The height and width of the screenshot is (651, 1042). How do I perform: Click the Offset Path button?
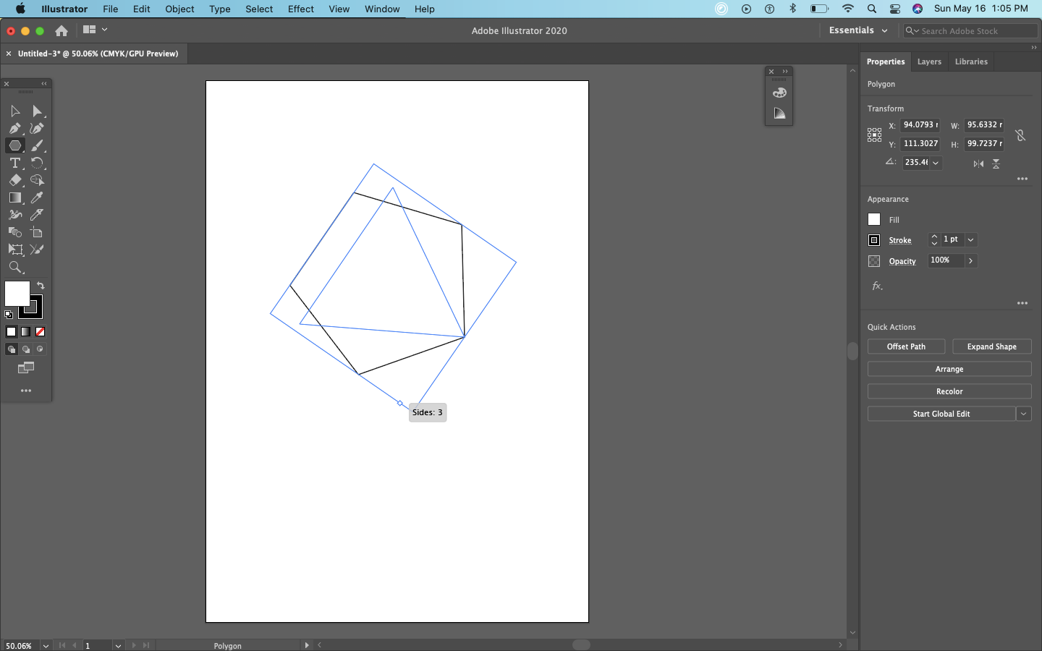point(906,346)
